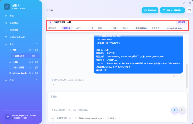Click the 5位 AI员工 pill
193x124 pixels.
click(92, 28)
